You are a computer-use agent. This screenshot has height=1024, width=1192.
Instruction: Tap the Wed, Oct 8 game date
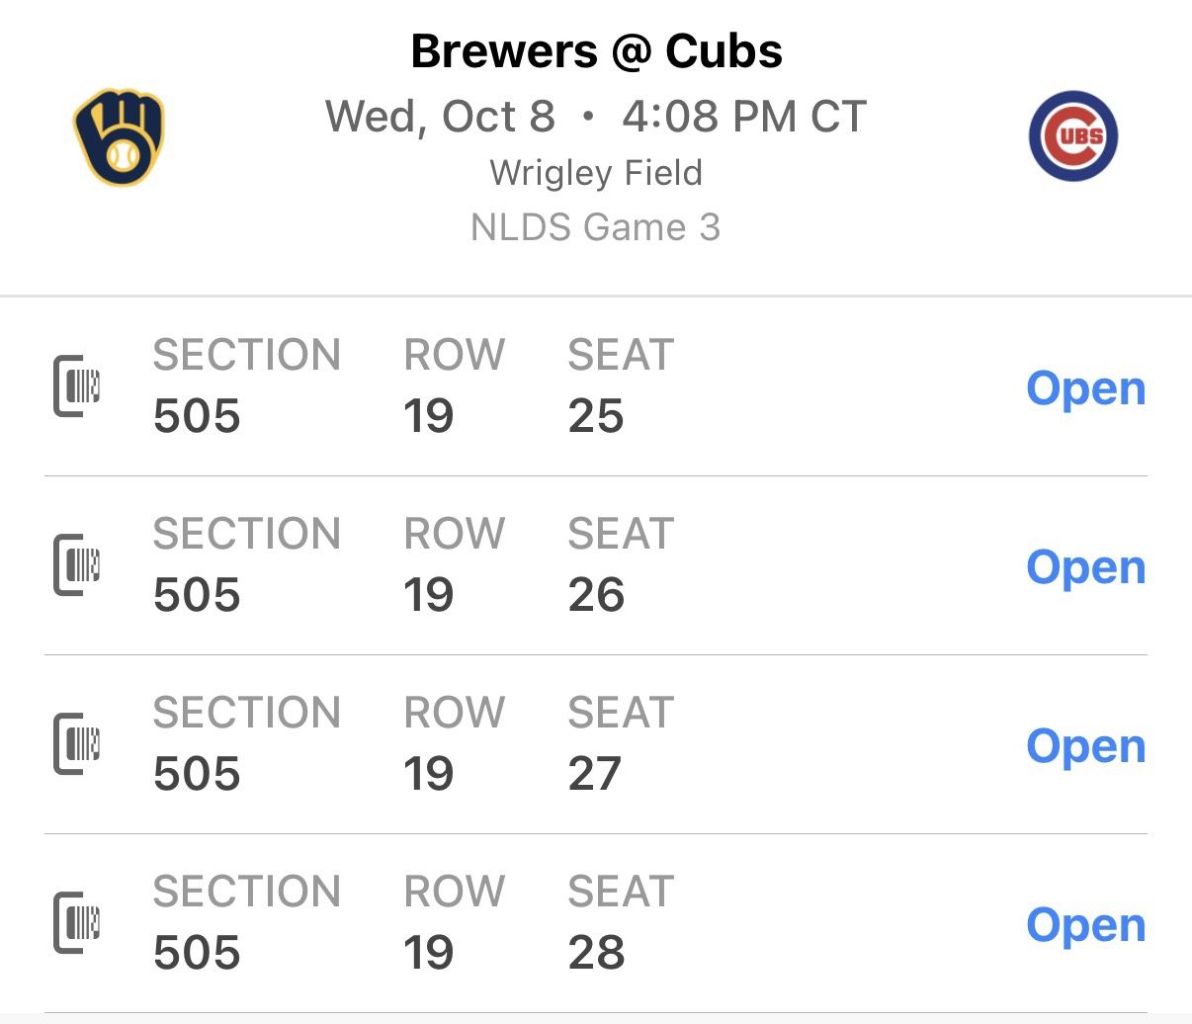(440, 117)
